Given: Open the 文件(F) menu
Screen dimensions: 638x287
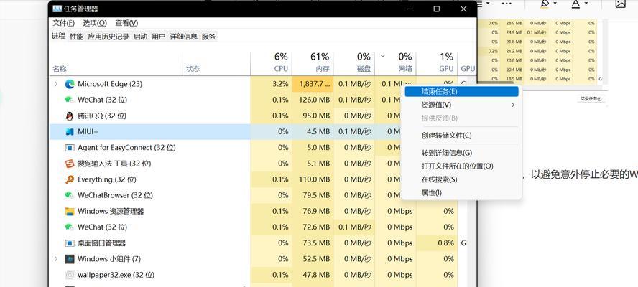Looking at the screenshot, I should [x=64, y=23].
